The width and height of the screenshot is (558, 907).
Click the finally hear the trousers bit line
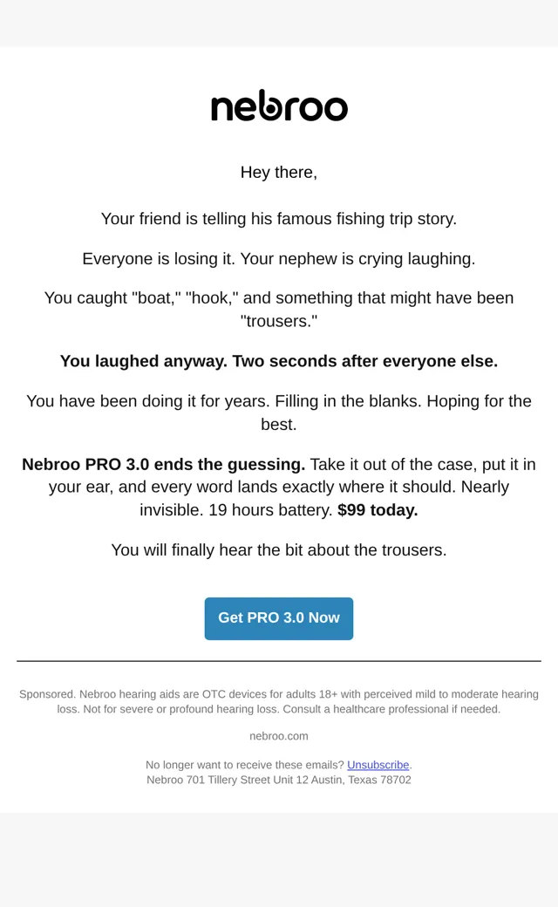tap(279, 550)
